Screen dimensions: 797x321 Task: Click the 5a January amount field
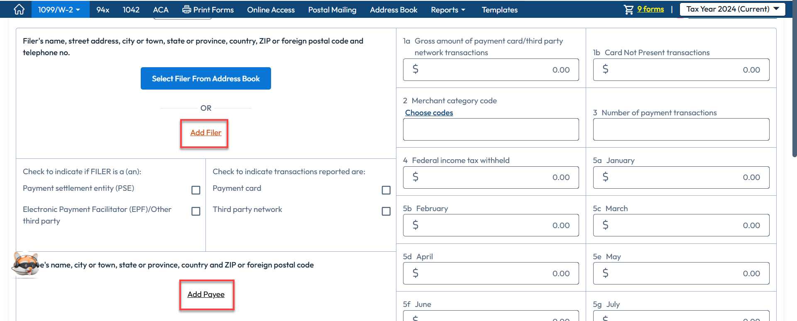pos(681,178)
